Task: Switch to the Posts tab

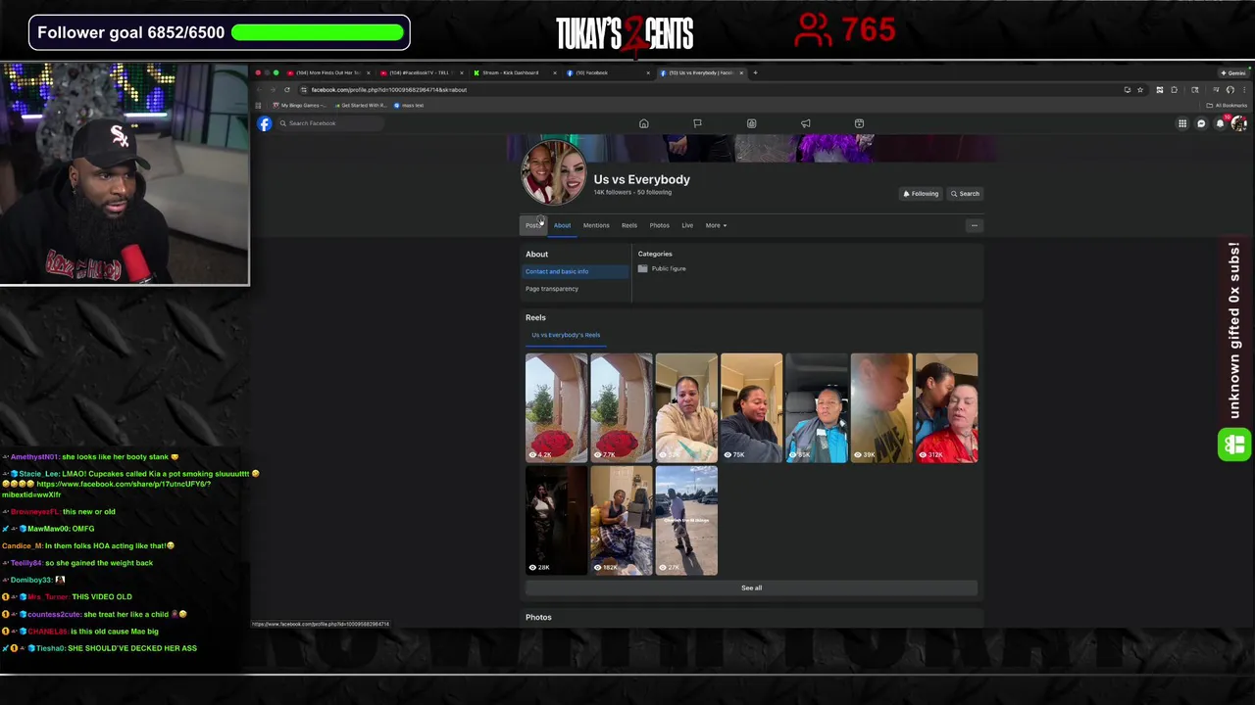Action: (532, 225)
